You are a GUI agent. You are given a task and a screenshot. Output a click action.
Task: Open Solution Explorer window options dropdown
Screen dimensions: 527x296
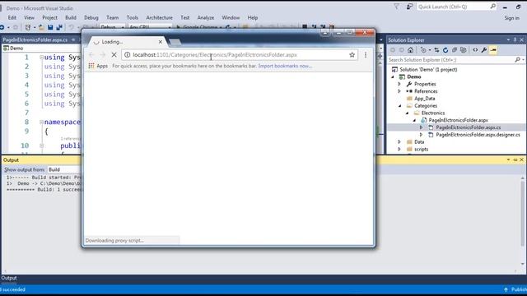point(508,40)
